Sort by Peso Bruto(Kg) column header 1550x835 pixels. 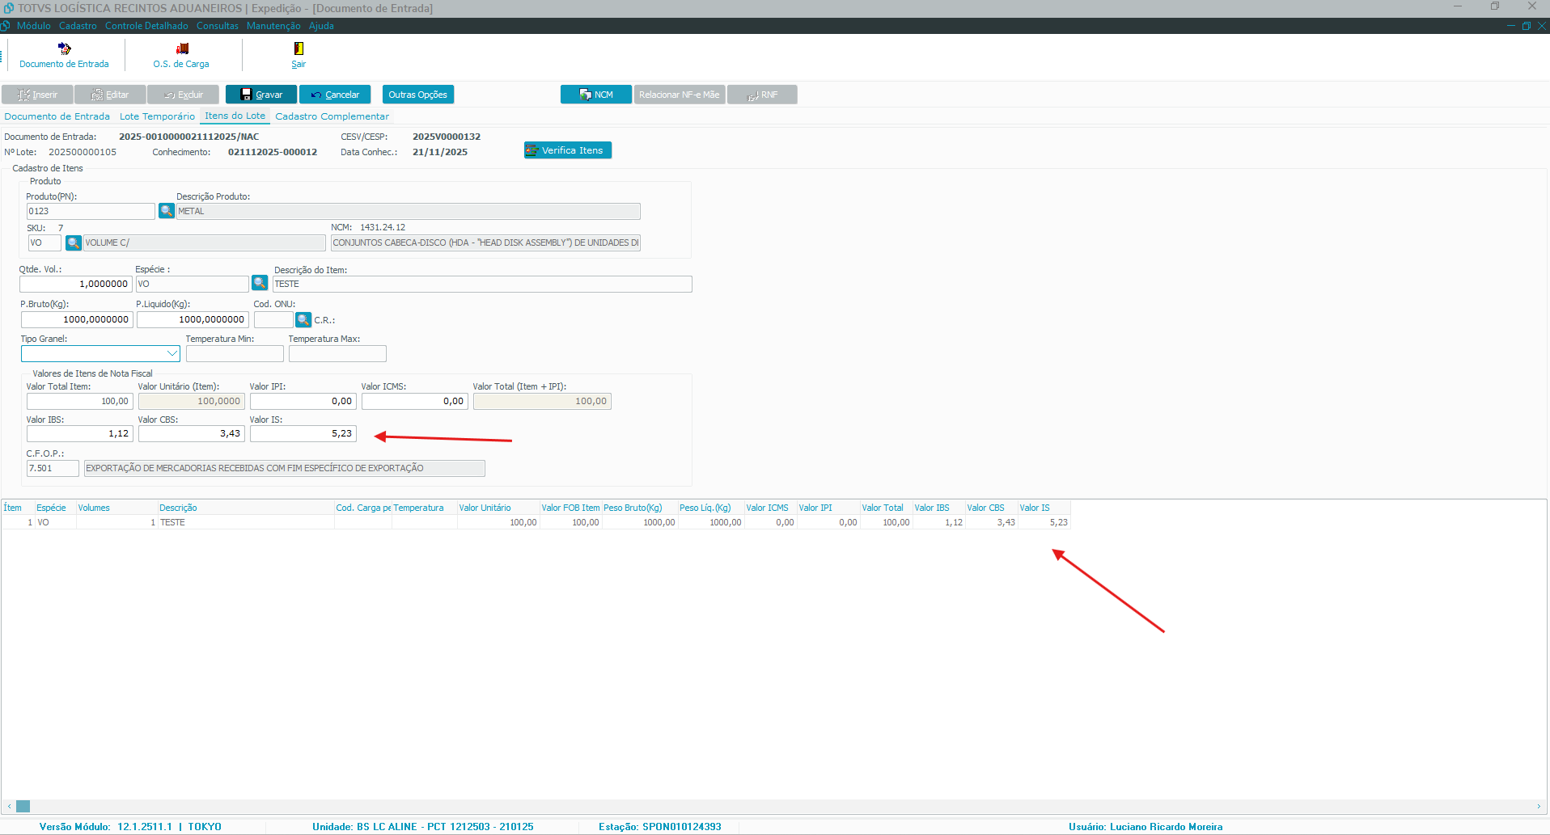pos(640,508)
